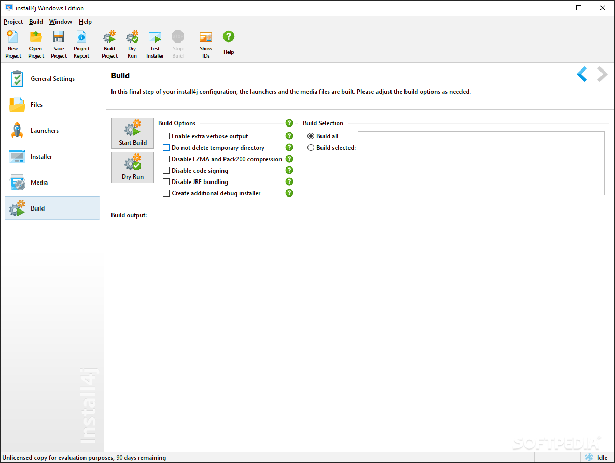
Task: Click the snowflake icon in status bar
Action: (589, 457)
